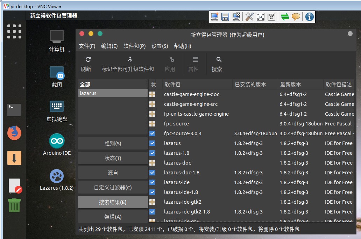Viewport: 361px width, 239px height.
Task: Click the Sections (组别) filter button
Action: pyautogui.click(x=113, y=144)
